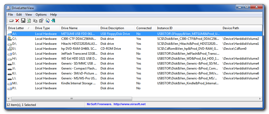Click the horizontal scrollbar right arrow
The width and height of the screenshot is (269, 114).
pyautogui.click(x=260, y=99)
